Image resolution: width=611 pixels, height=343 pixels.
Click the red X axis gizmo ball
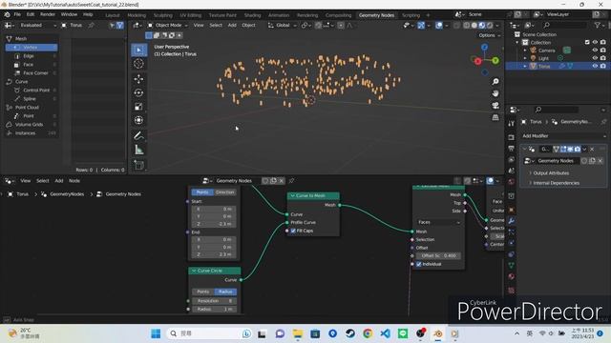477,61
